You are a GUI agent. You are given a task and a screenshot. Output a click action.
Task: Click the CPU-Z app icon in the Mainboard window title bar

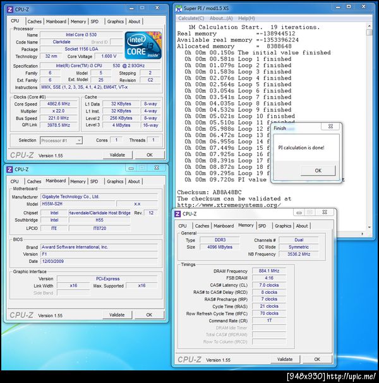[9, 169]
